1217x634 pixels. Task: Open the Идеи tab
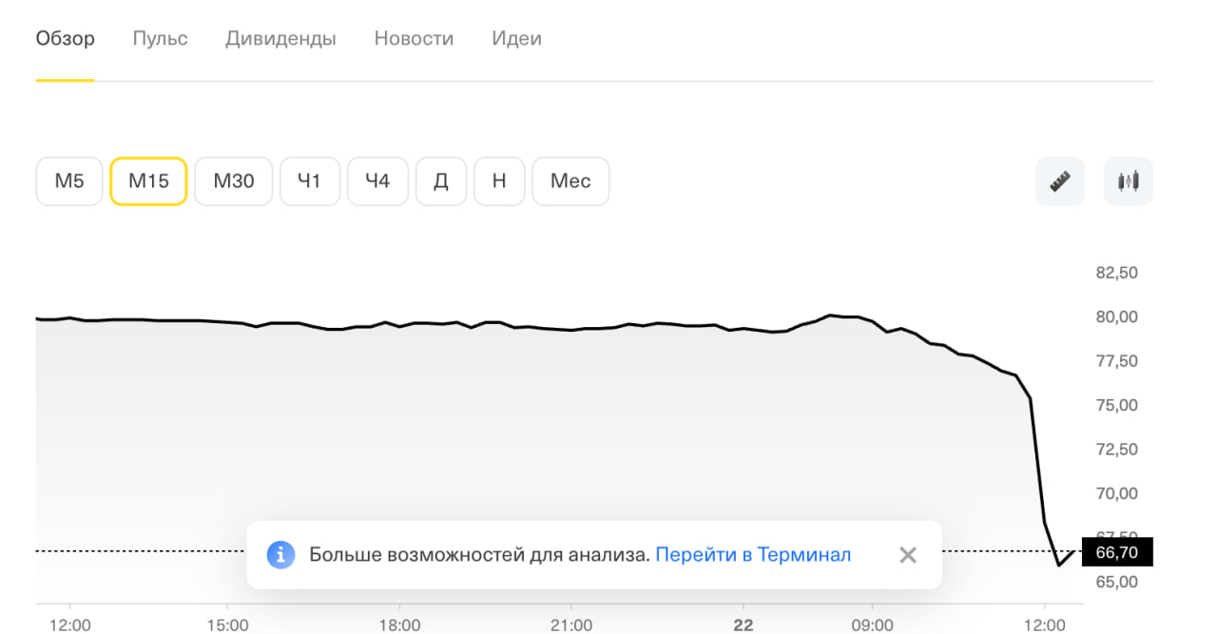[x=516, y=39]
